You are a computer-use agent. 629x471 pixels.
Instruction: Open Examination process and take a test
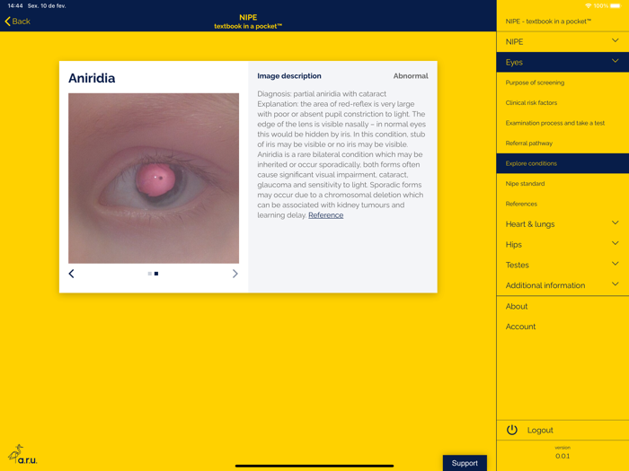point(563,123)
